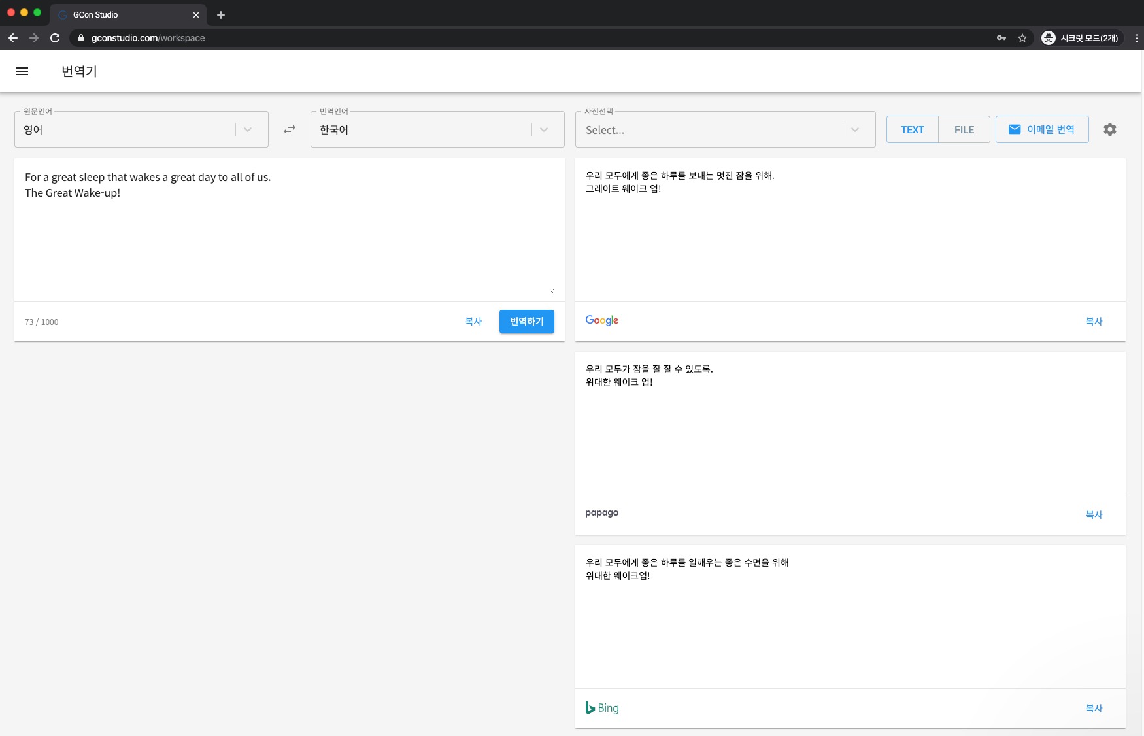
Task: Go forward in browser history
Action: click(34, 38)
